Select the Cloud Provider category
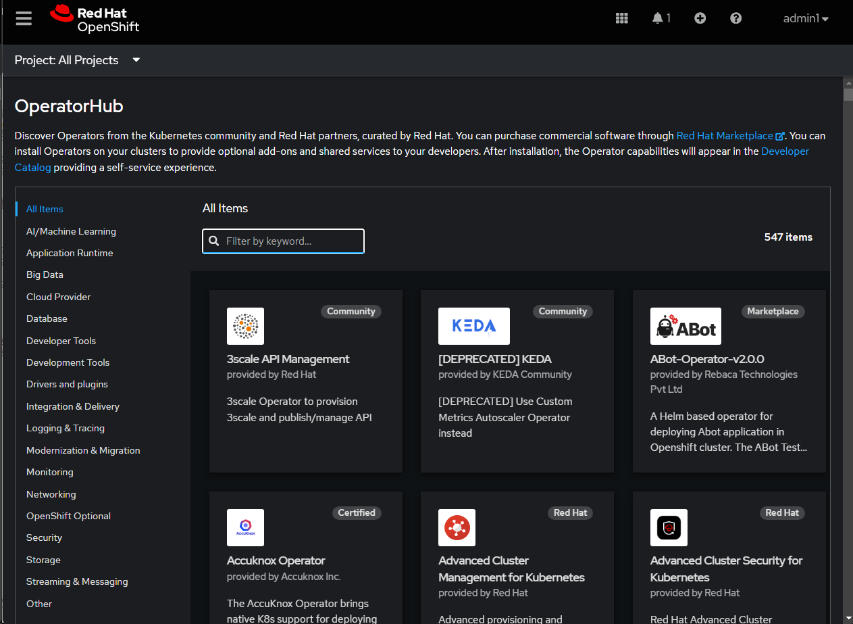Screen dimensions: 853x624 point(58,297)
